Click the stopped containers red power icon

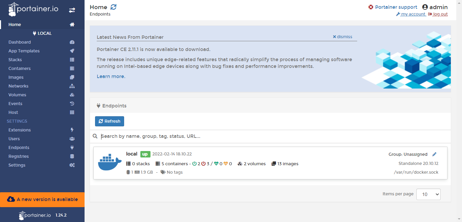(x=204, y=164)
